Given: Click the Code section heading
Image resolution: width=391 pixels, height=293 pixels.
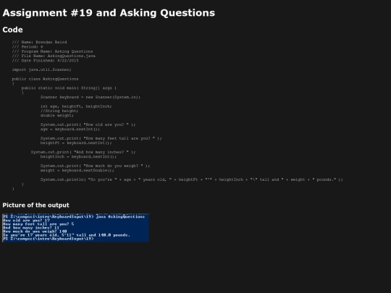Looking at the screenshot, I should (x=12, y=30).
